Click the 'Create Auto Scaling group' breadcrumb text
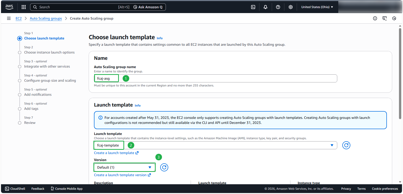403x194 pixels. (x=92, y=18)
